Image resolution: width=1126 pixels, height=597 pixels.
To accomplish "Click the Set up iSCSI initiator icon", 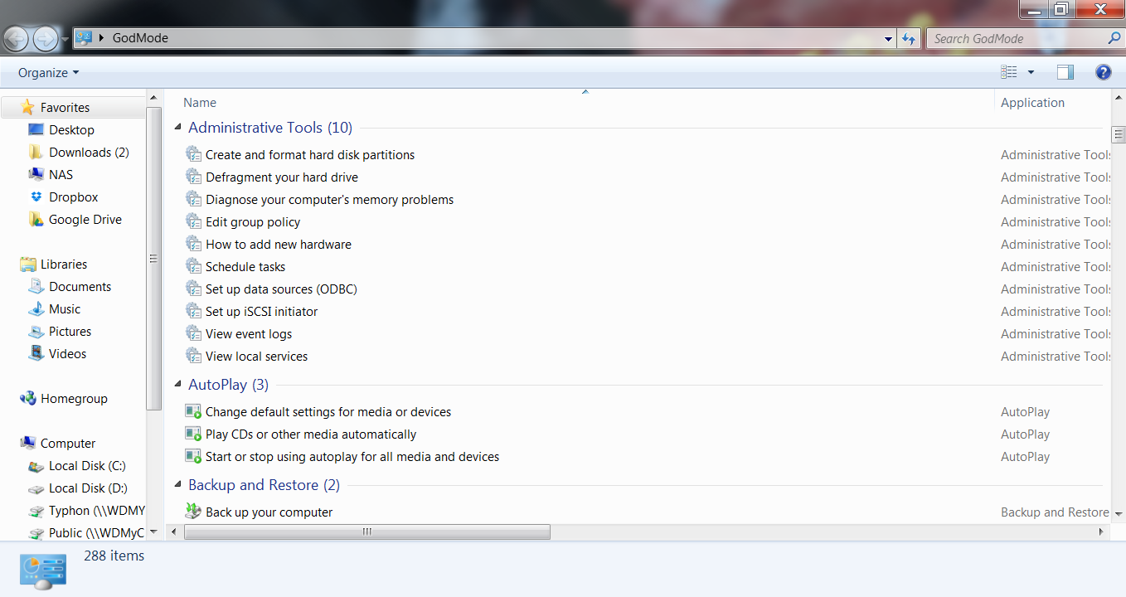I will tap(193, 311).
